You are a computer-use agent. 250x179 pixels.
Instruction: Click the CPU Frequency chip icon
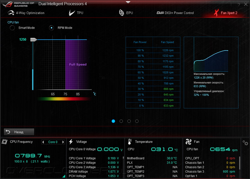point(4,142)
